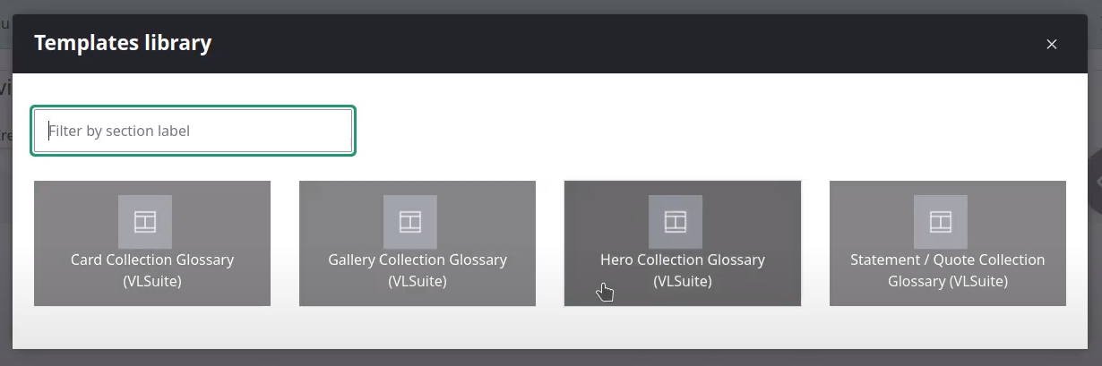Insert the Statement / Quote Collection Glossary template
Viewport: 1102px width, 366px height.
click(x=948, y=243)
